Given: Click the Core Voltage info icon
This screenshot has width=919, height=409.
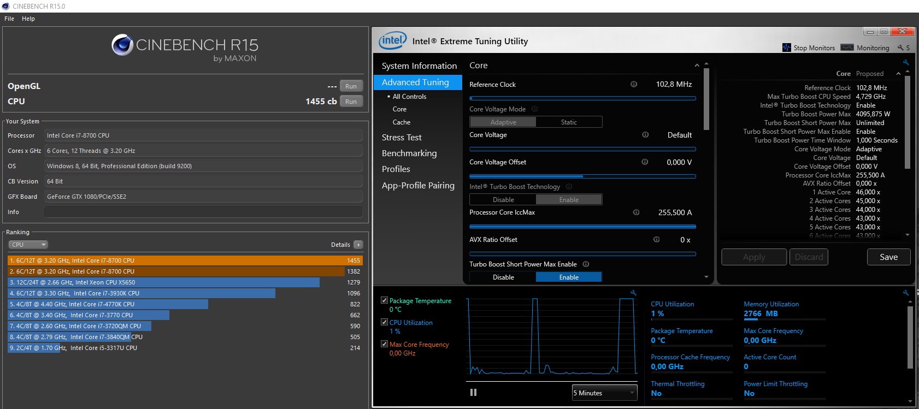Looking at the screenshot, I should 645,134.
